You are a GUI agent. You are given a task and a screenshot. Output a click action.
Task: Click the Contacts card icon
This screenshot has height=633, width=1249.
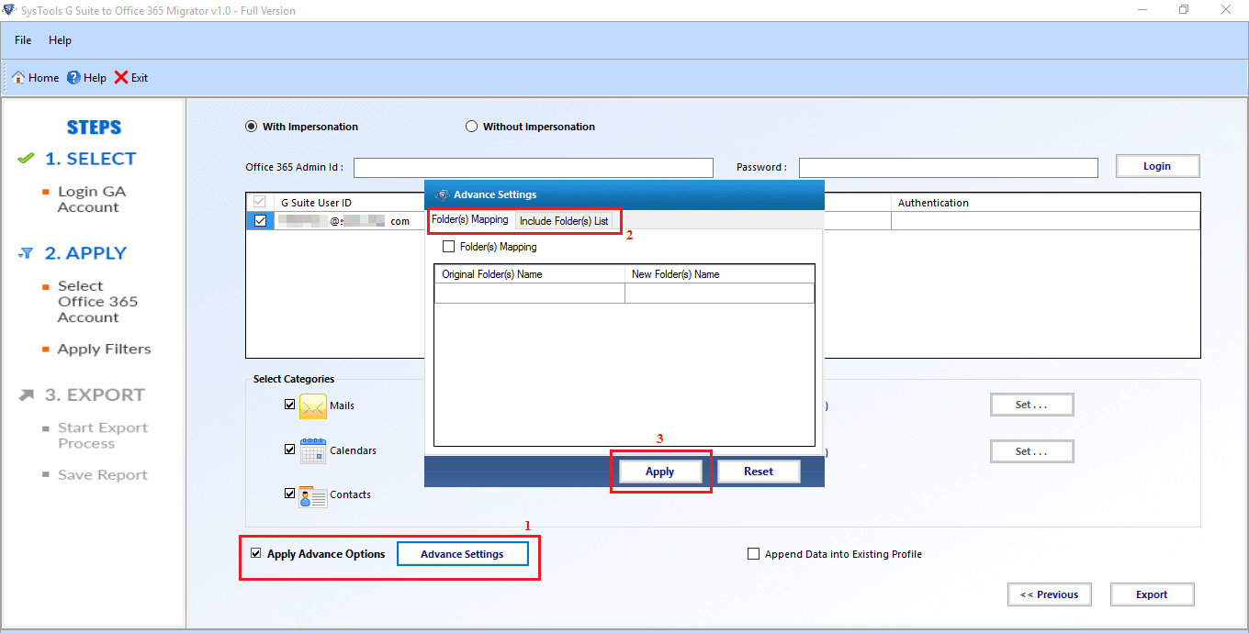pyautogui.click(x=313, y=495)
